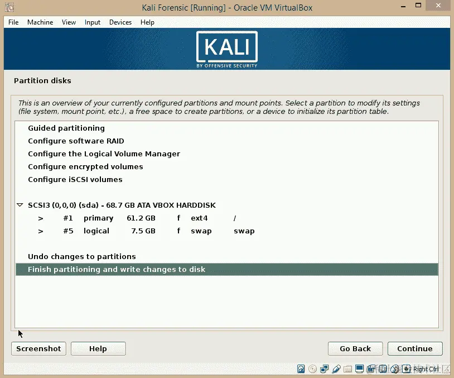454x378 pixels.
Task: Open the View menu
Action: point(69,22)
